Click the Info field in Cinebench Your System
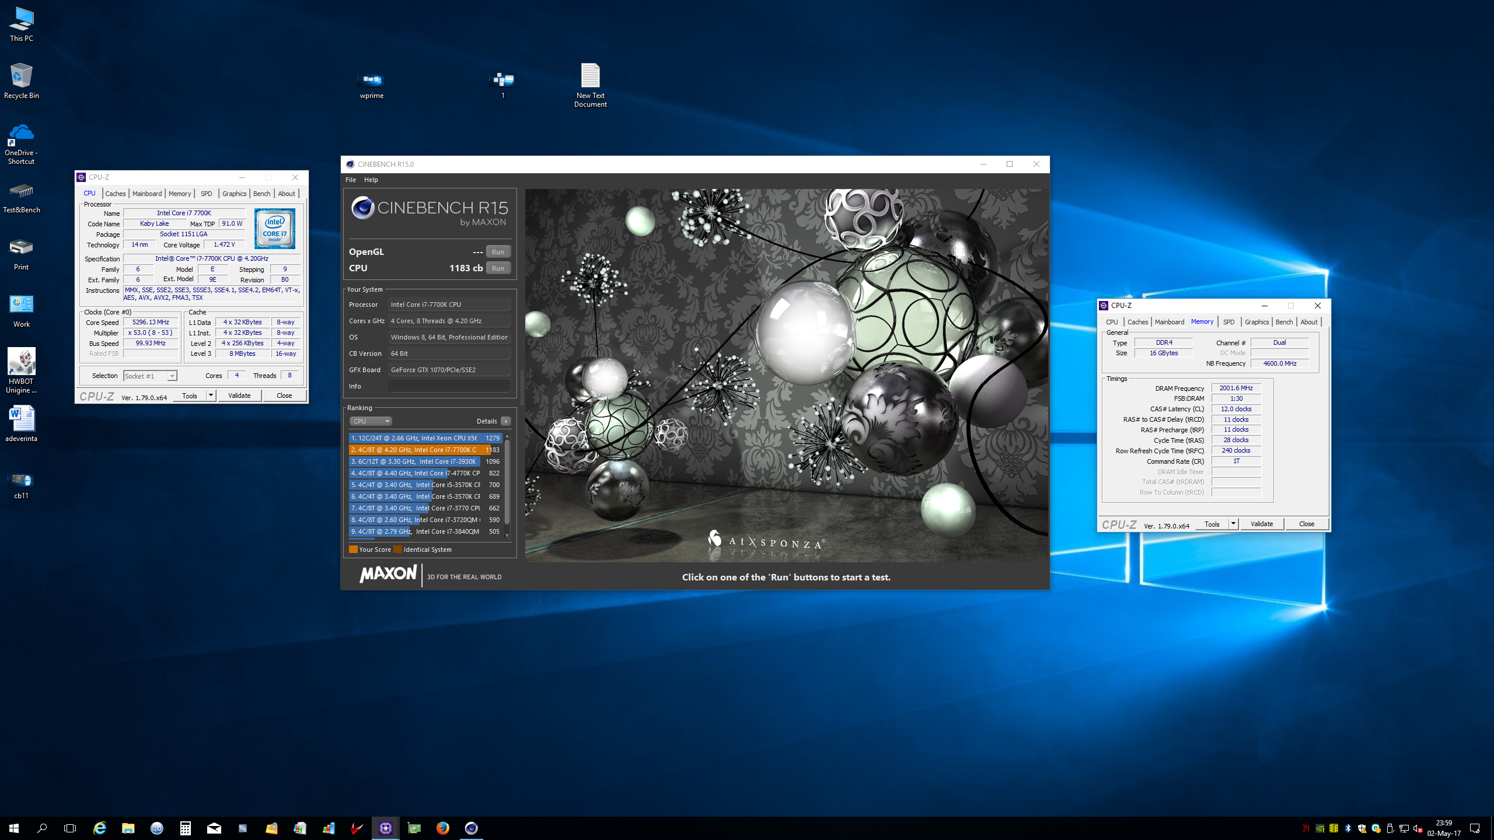 449,386
